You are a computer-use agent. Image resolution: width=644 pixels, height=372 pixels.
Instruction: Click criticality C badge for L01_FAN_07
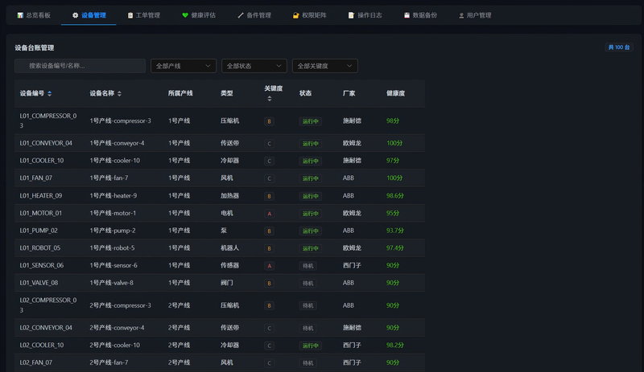(270, 178)
